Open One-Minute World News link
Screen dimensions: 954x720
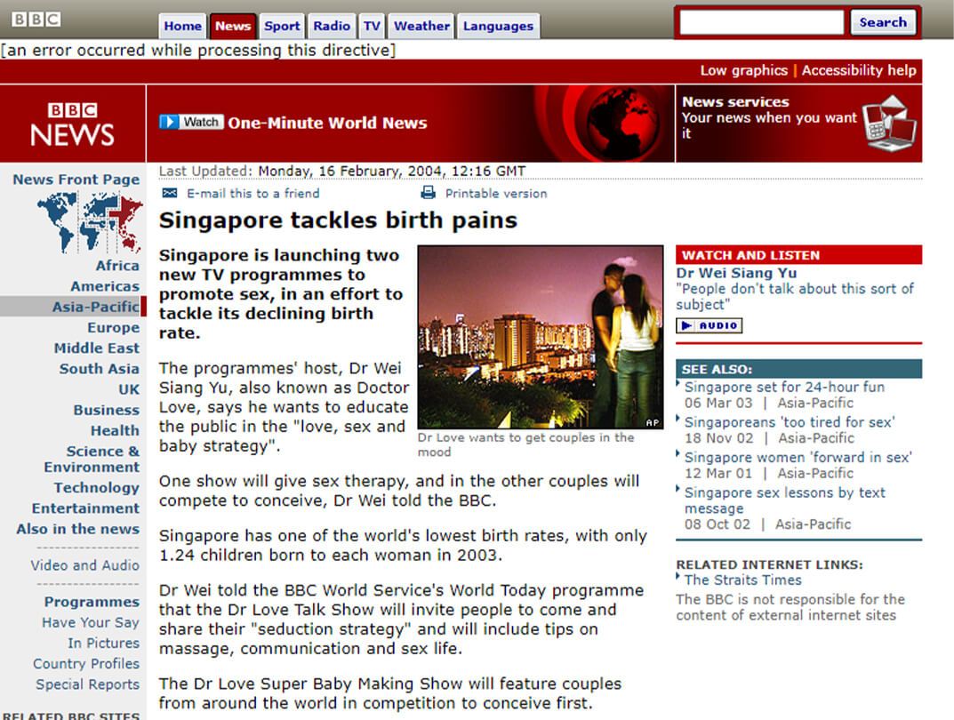click(x=327, y=123)
